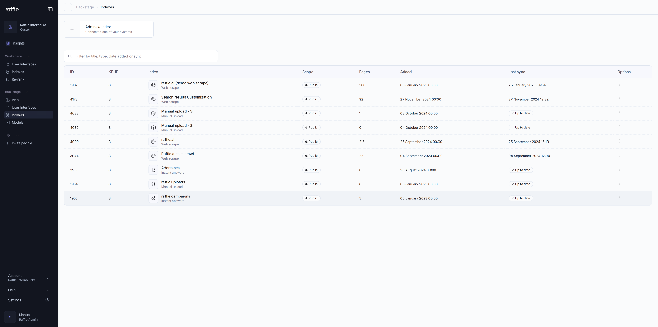Open Re-rank in the Workspace menu
Viewport: 658px width, 327px height.
18,79
